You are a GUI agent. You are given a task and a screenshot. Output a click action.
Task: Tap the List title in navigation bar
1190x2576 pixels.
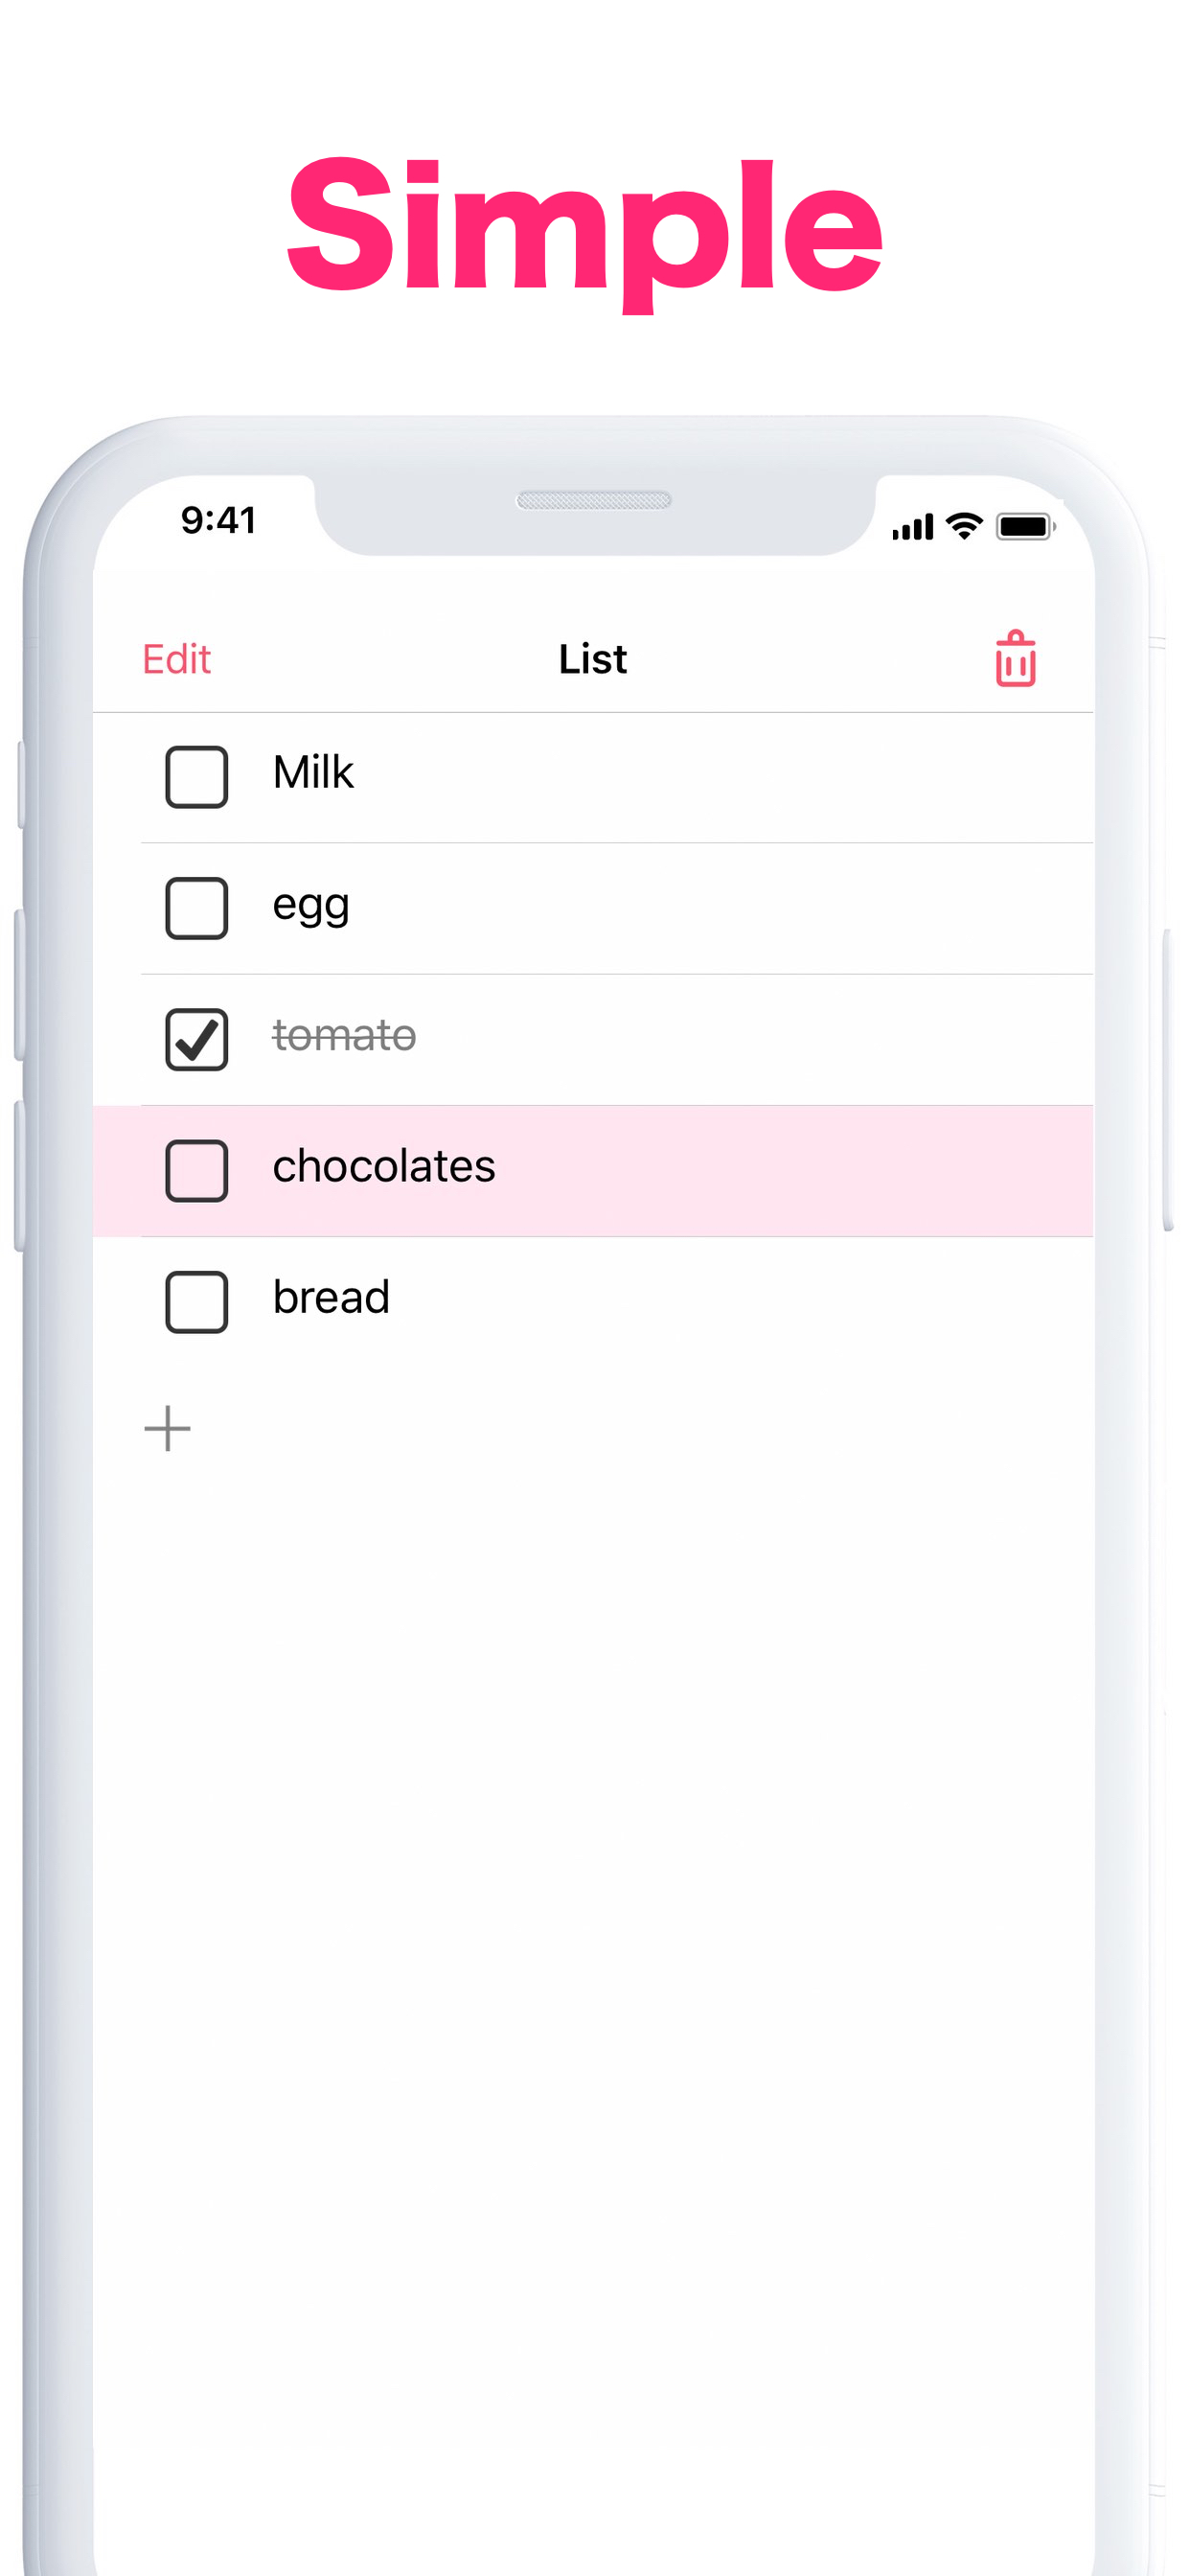pos(593,659)
